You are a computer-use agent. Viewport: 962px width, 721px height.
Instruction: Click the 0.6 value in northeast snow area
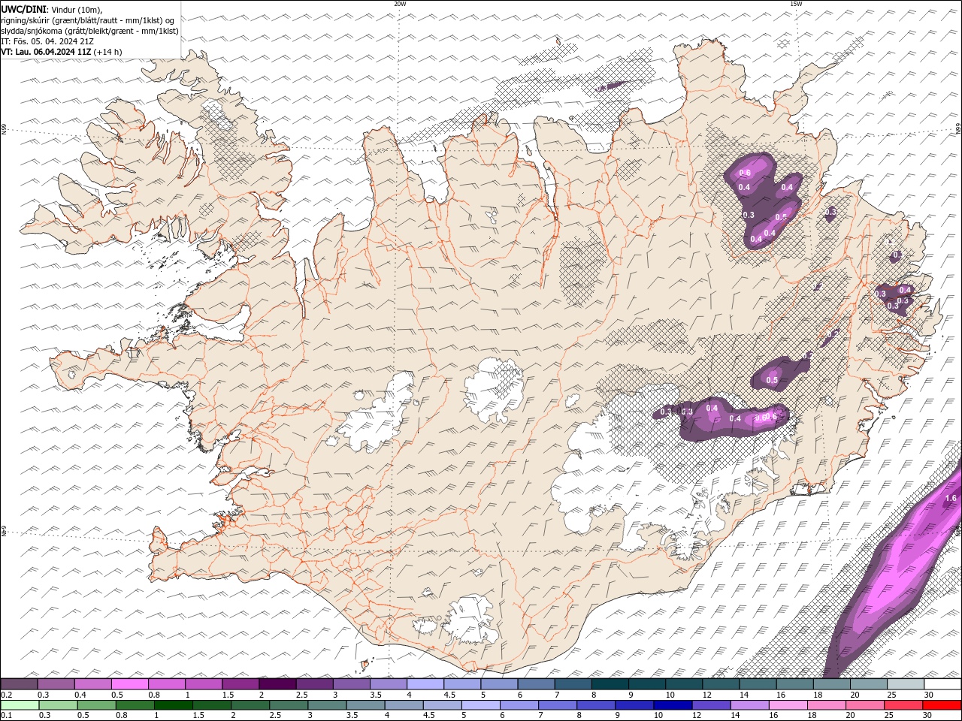click(x=745, y=173)
